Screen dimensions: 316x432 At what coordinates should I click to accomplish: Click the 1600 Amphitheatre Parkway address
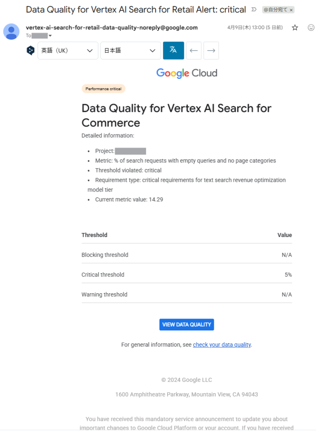point(186,394)
